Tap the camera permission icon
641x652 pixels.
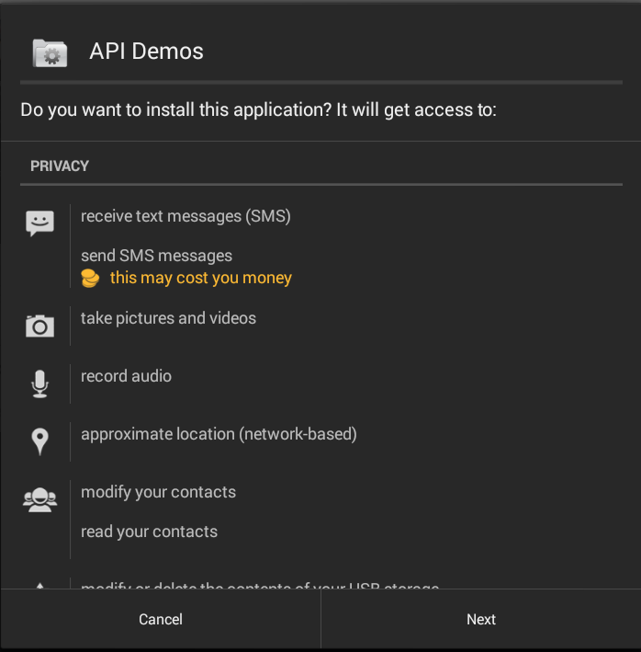click(39, 326)
